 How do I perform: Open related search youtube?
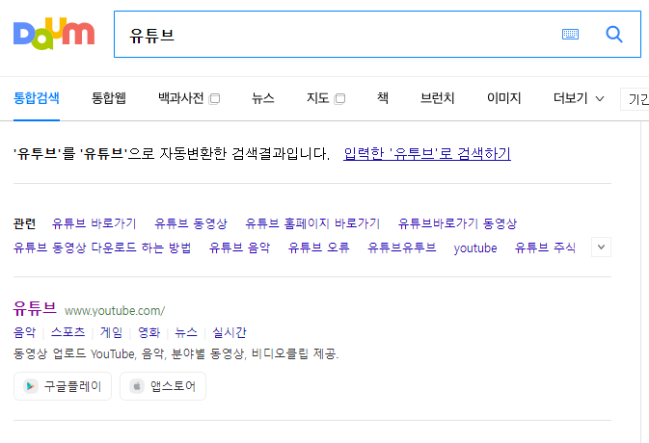point(475,248)
